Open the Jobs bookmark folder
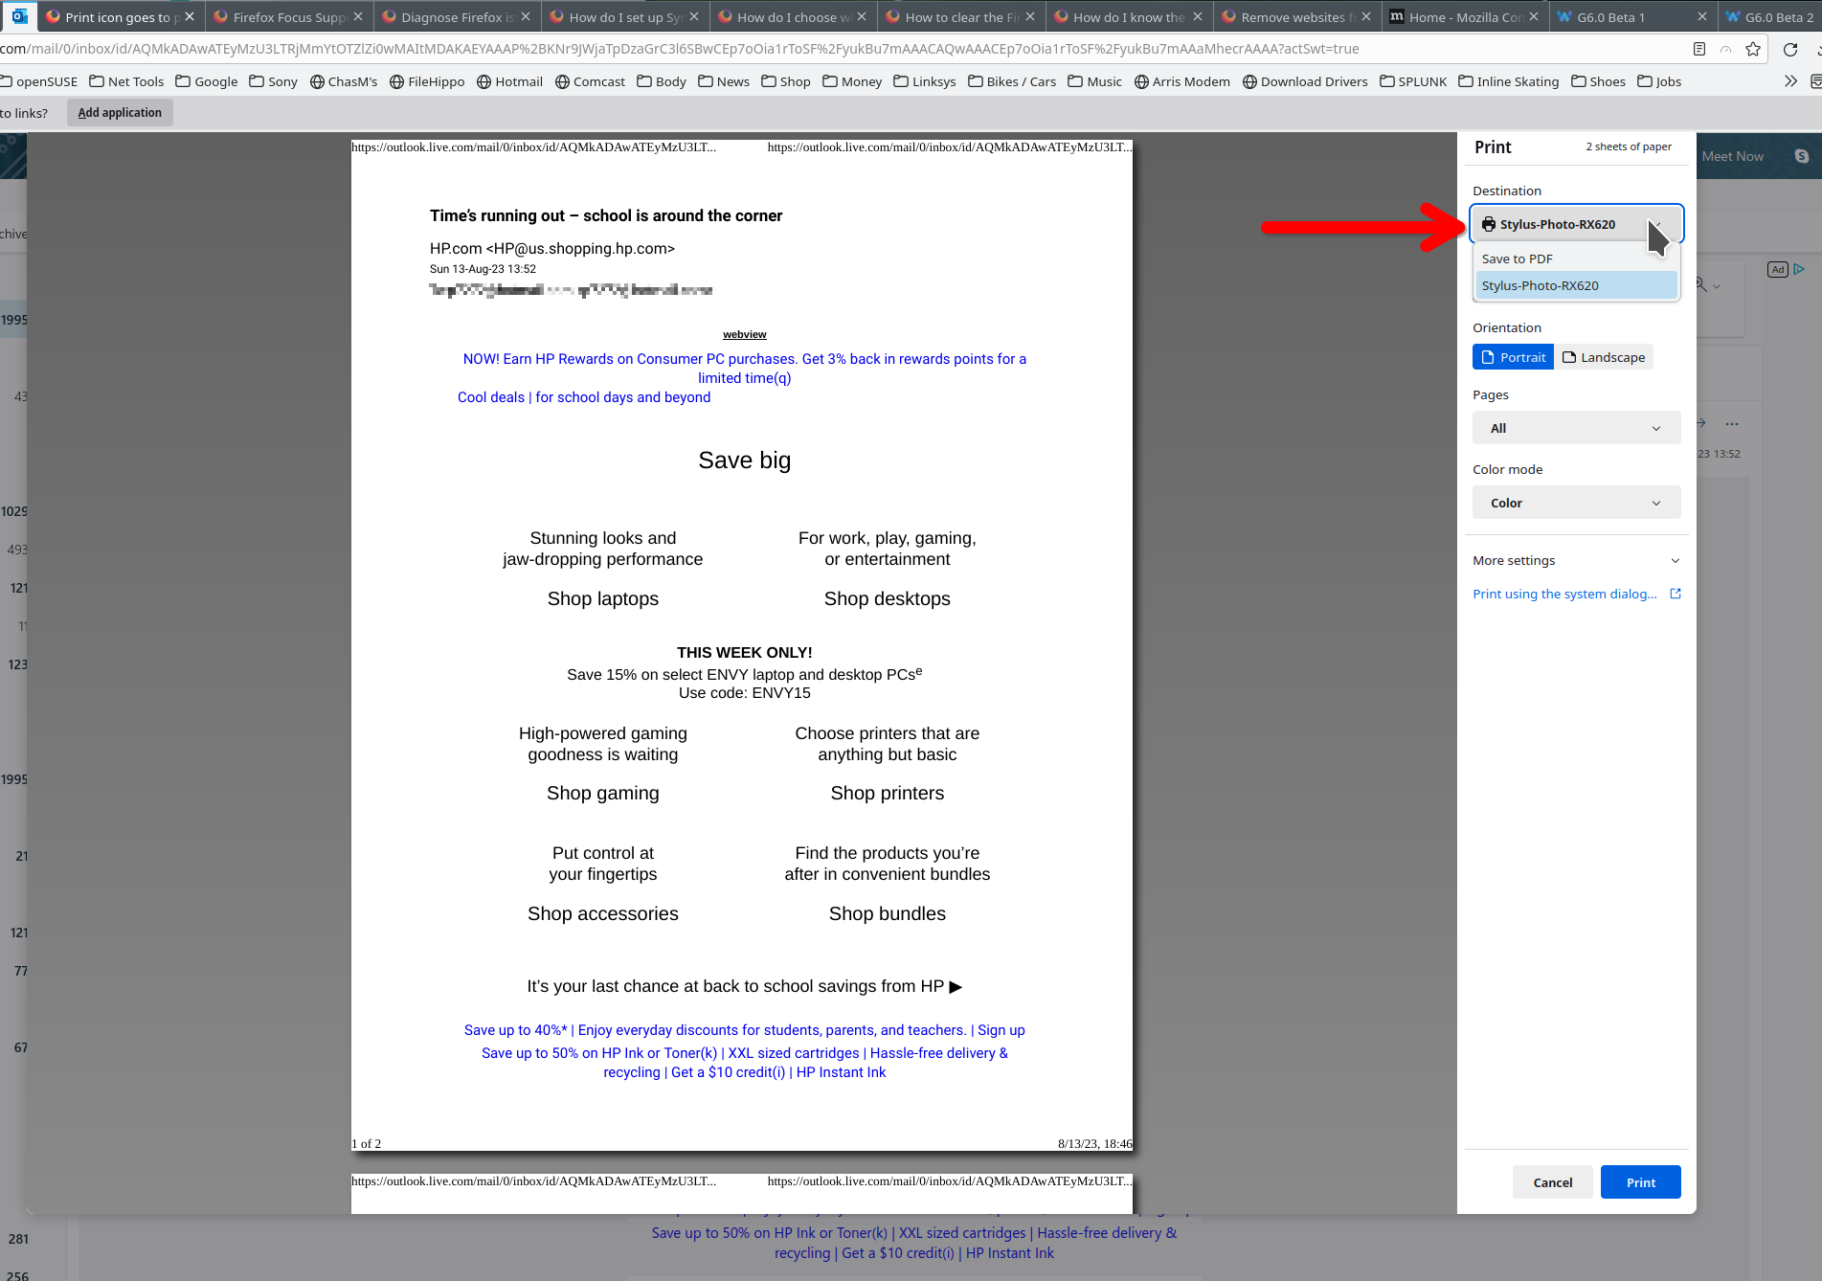This screenshot has width=1822, height=1281. tap(1659, 81)
